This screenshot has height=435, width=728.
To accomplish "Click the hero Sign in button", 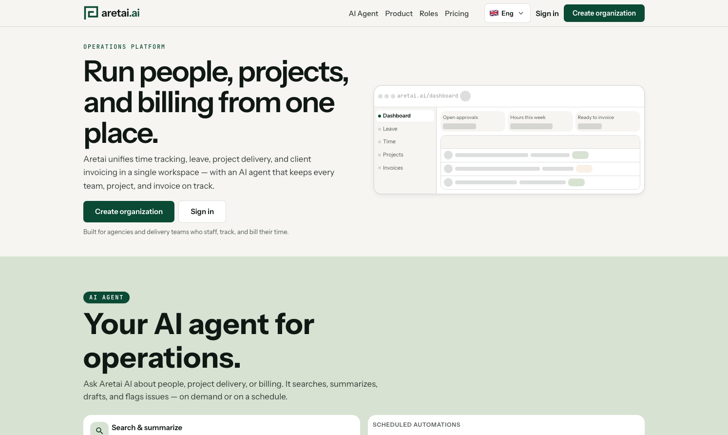I will (202, 212).
